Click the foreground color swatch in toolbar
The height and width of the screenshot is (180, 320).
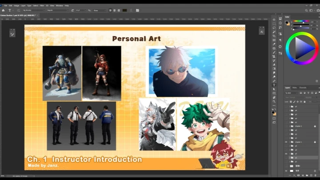click(x=273, y=112)
